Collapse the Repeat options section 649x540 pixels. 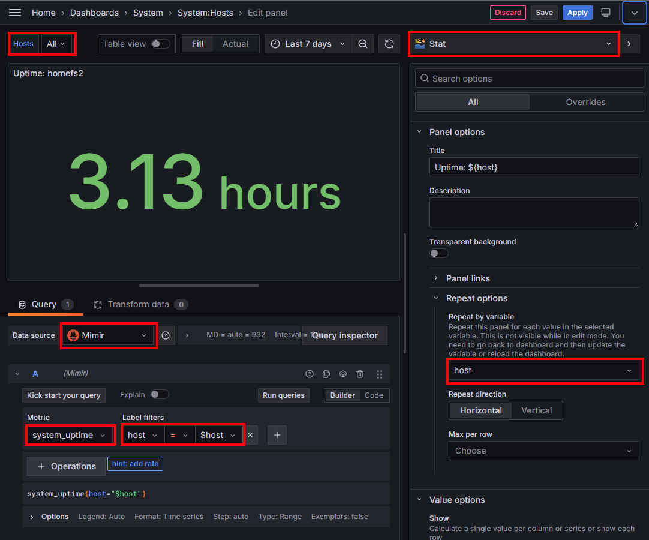[436, 298]
